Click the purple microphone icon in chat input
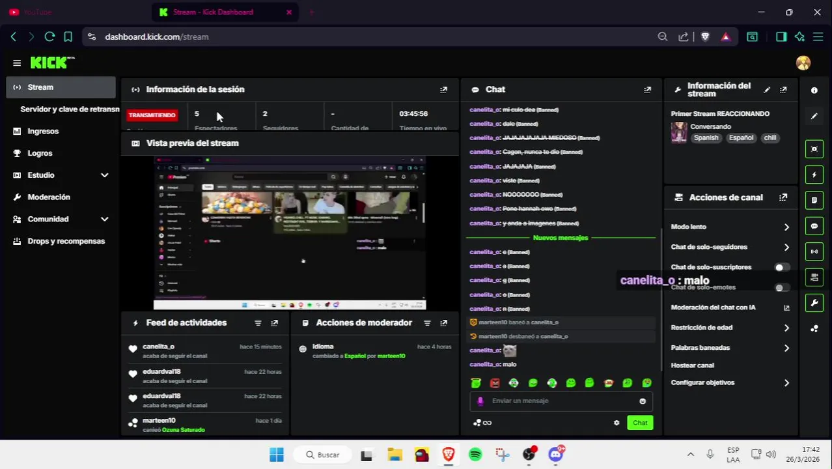The height and width of the screenshot is (469, 832). pyautogui.click(x=480, y=401)
